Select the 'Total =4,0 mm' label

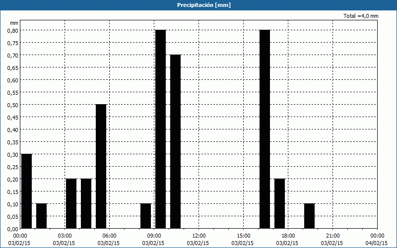click(x=361, y=16)
